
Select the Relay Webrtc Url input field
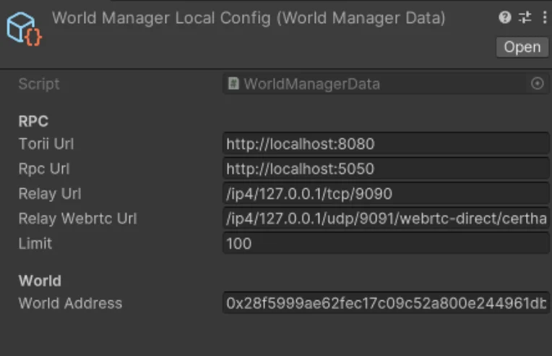click(386, 219)
